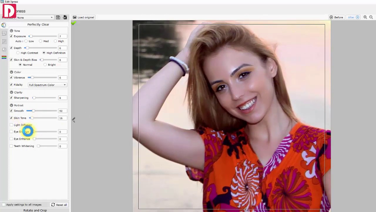Open the RGB color bars sidebar tab icon
The height and width of the screenshot is (212, 376).
tap(4, 57)
